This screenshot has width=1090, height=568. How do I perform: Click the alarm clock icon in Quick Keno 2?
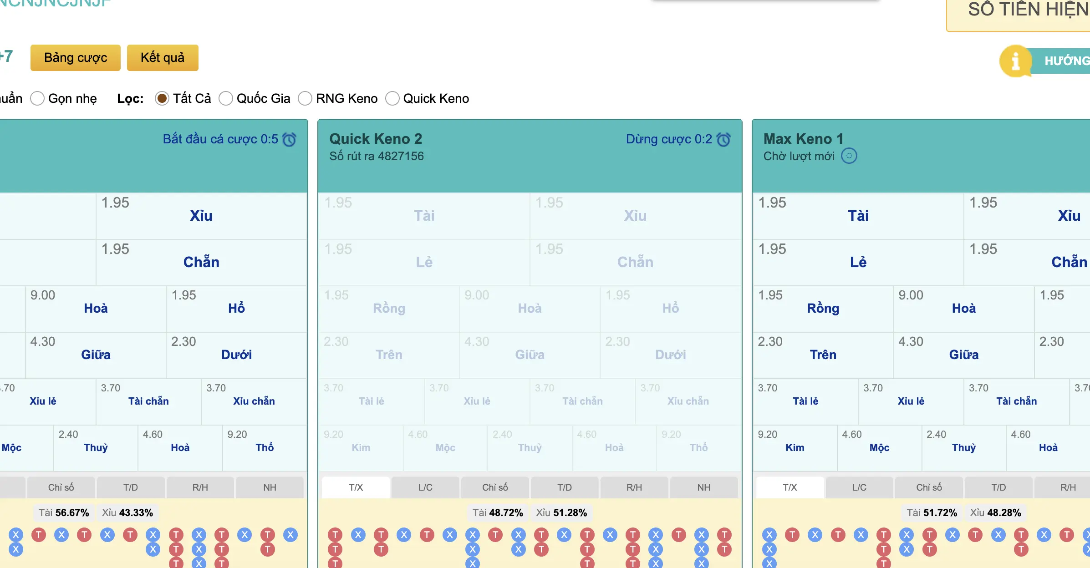[x=723, y=139]
